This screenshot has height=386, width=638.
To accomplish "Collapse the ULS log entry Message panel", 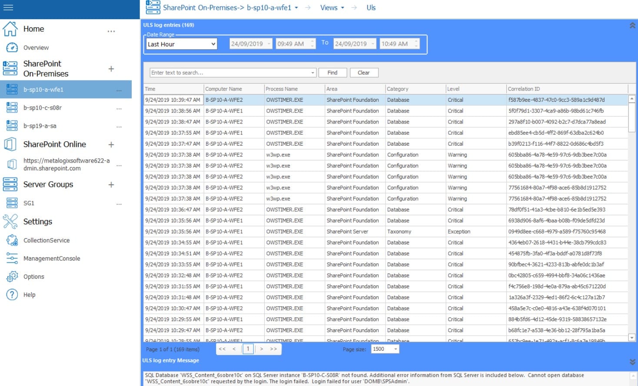I will click(633, 360).
